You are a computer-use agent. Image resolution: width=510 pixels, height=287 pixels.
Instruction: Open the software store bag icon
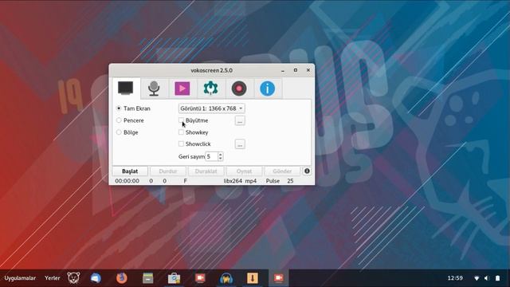pyautogui.click(x=174, y=278)
